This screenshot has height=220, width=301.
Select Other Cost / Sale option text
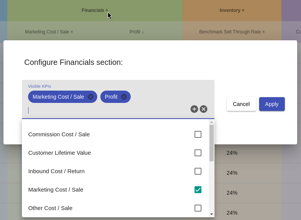pyautogui.click(x=50, y=208)
